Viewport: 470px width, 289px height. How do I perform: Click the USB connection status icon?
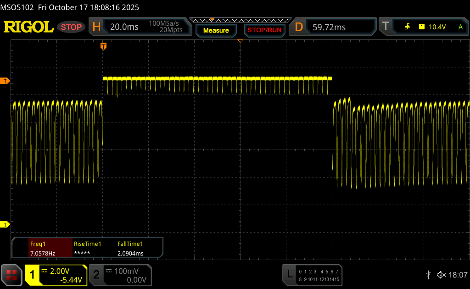click(x=428, y=274)
